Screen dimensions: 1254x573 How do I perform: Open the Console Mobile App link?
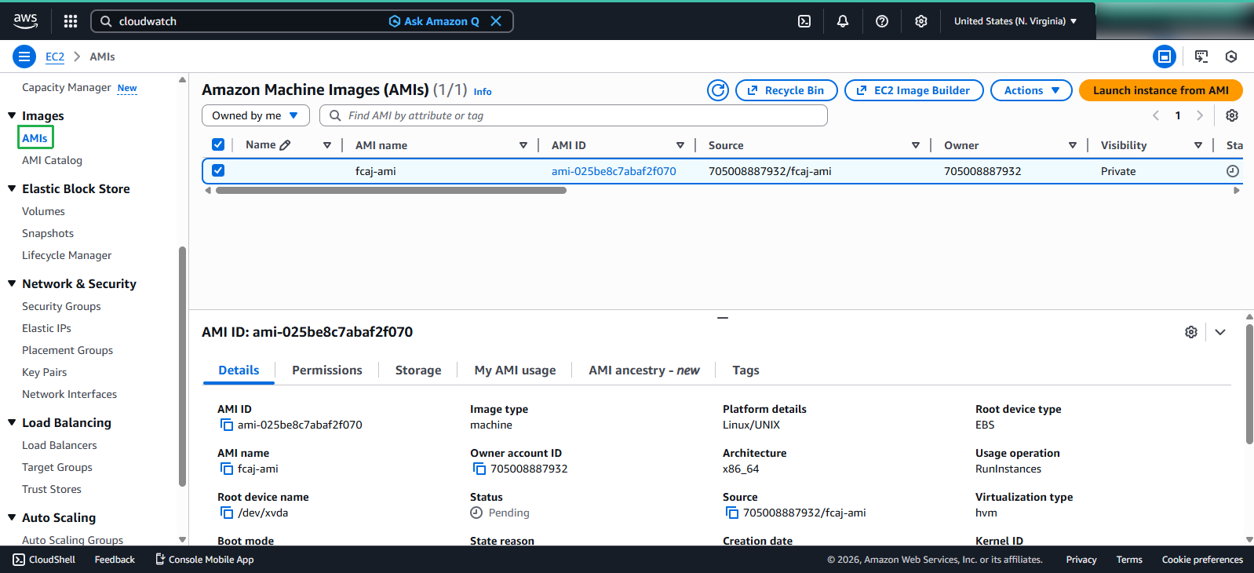point(204,560)
